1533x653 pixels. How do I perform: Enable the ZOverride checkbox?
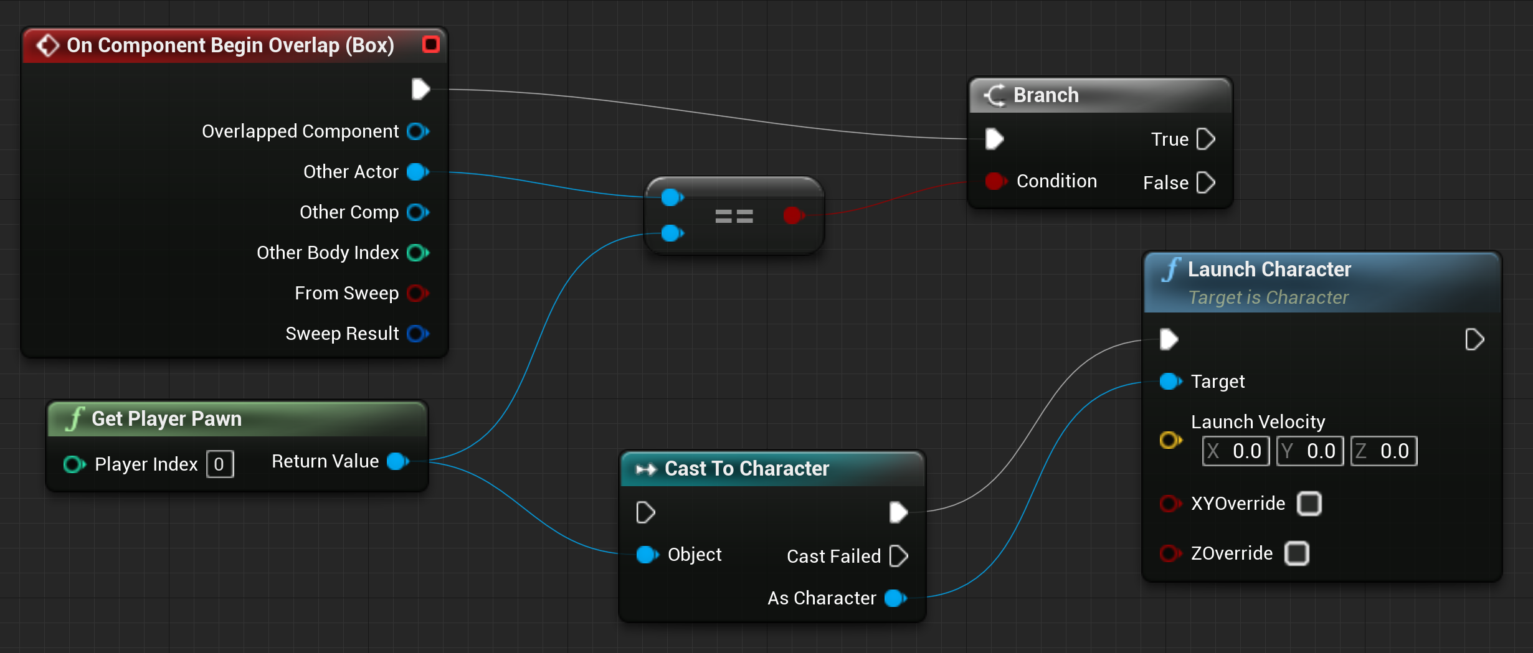point(1298,553)
